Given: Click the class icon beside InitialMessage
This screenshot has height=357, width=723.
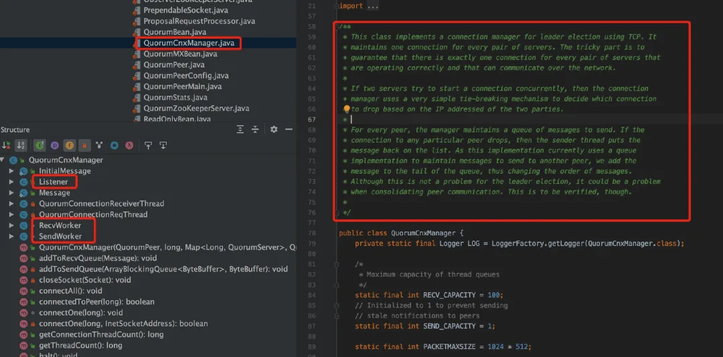Looking at the screenshot, I should [x=23, y=171].
